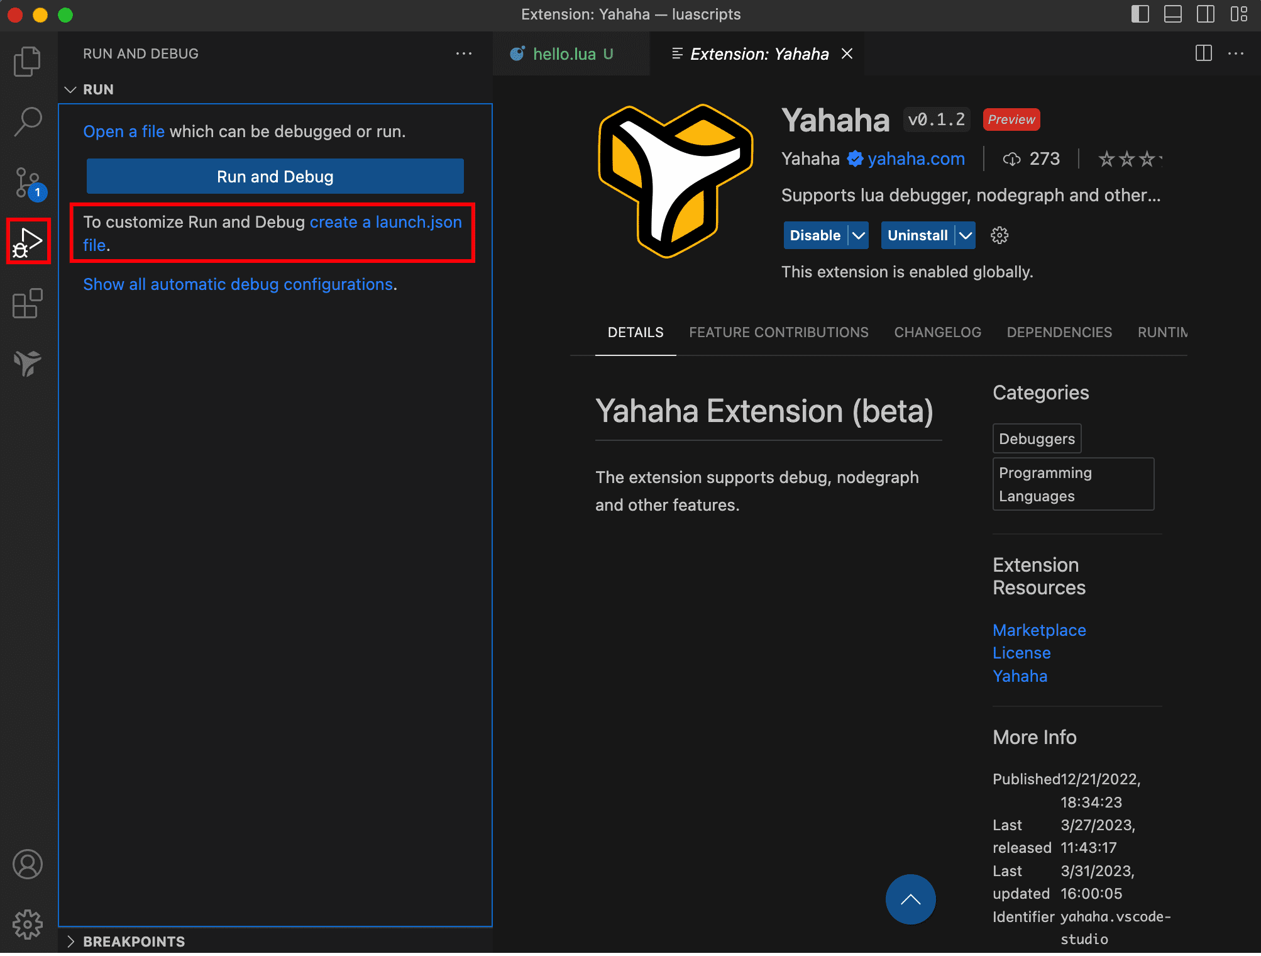
Task: Click the scroll-to-top circle button
Action: click(x=910, y=899)
